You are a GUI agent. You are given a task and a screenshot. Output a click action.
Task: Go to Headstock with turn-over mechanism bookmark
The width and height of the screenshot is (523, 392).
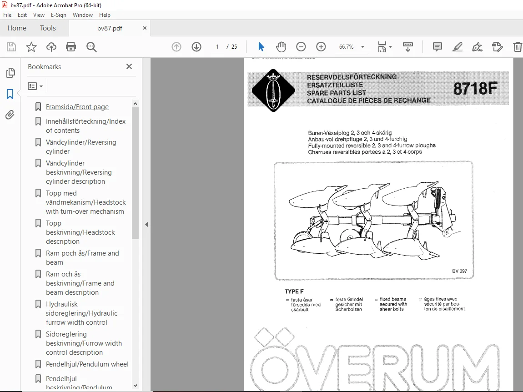pos(85,202)
